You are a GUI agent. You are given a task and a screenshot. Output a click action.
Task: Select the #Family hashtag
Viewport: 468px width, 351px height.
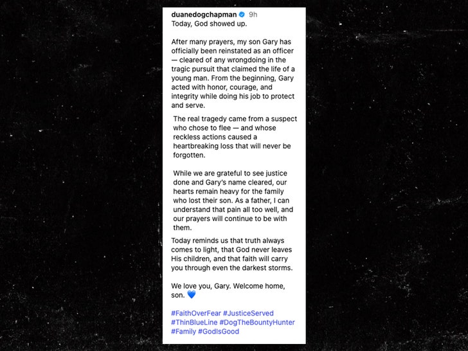click(x=183, y=332)
